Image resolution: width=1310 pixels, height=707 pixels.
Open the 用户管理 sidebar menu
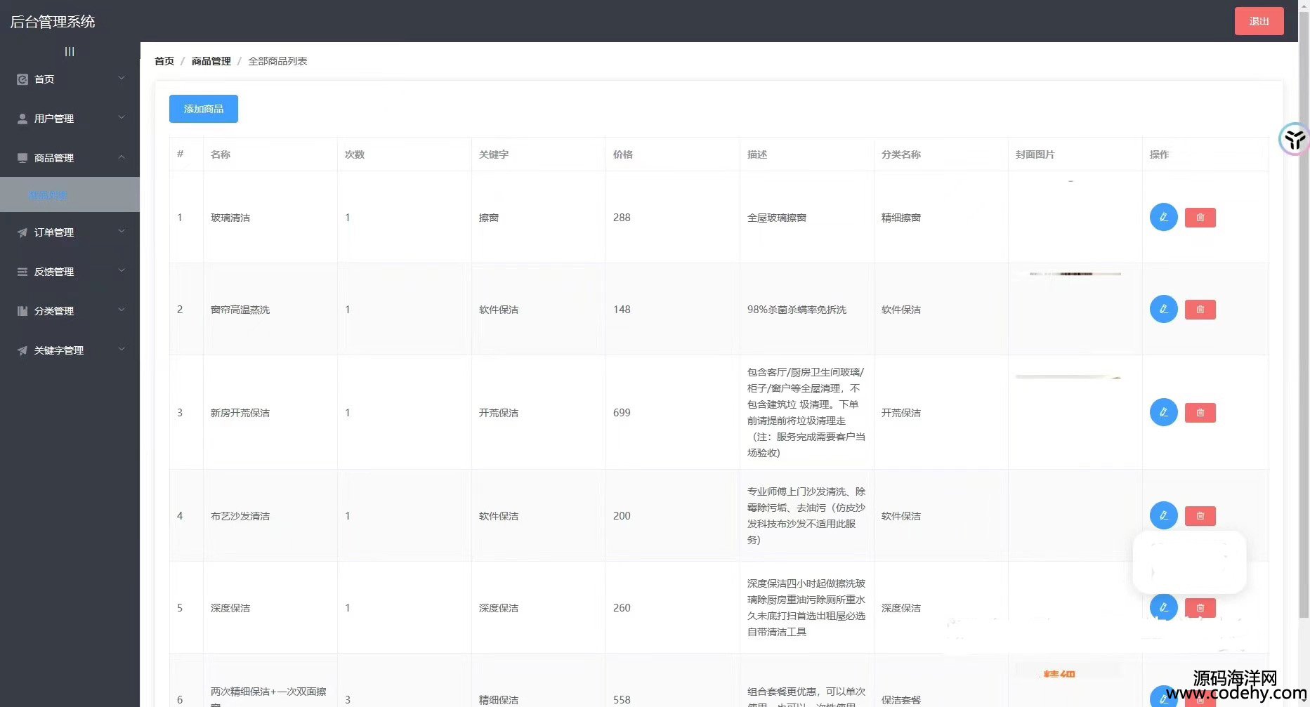point(70,119)
